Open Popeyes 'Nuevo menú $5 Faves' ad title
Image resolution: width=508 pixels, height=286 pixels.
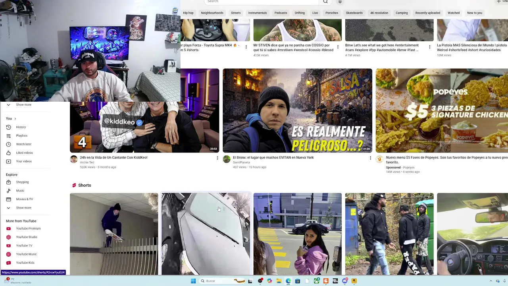[446, 160]
